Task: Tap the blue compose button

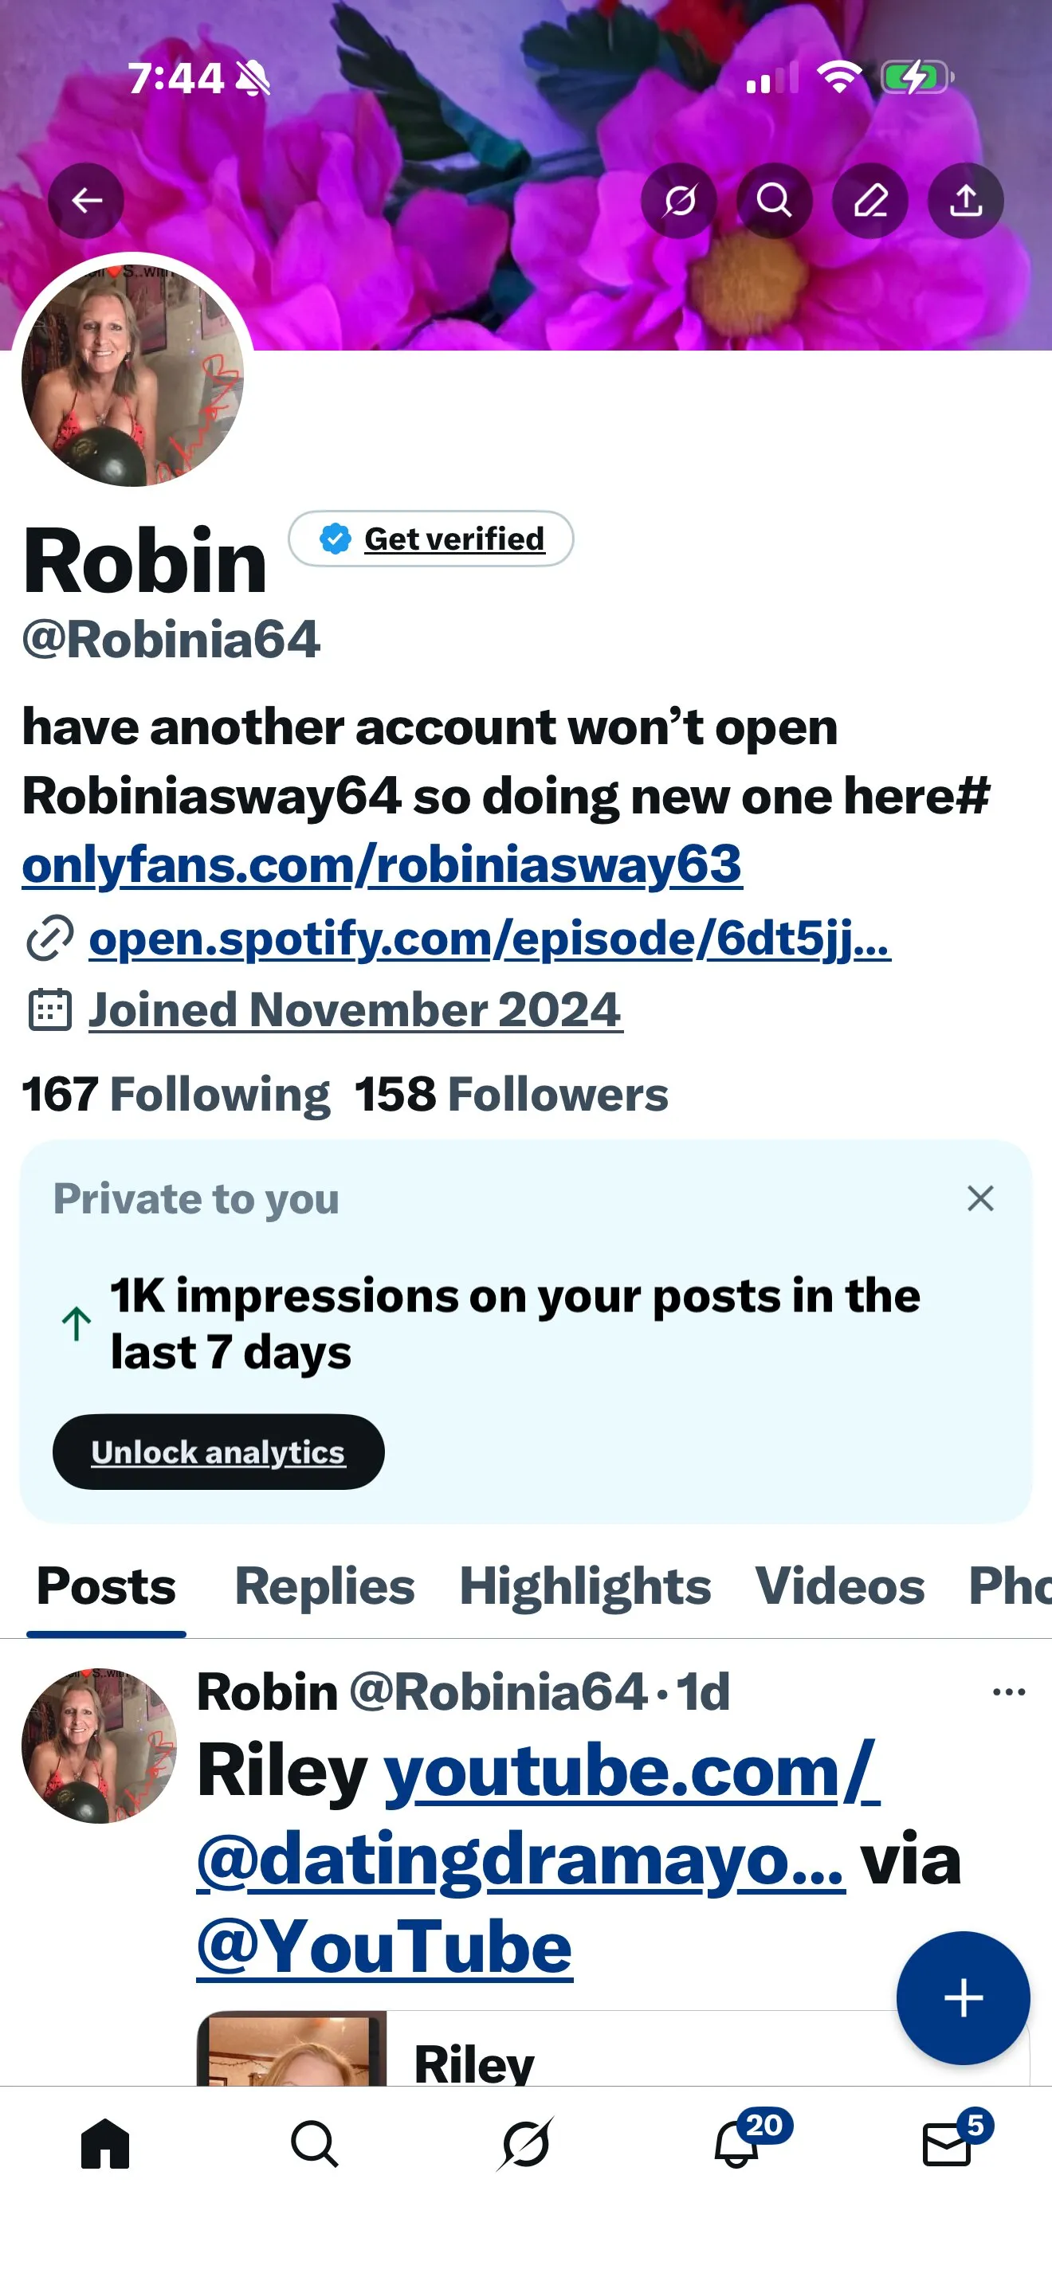Action: point(964,1997)
